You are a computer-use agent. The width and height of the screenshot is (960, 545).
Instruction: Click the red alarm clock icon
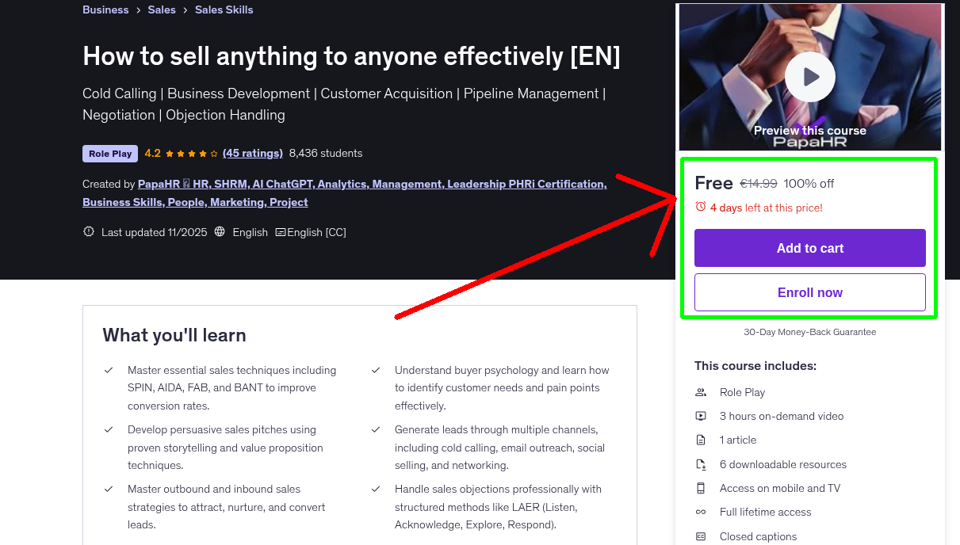point(699,205)
